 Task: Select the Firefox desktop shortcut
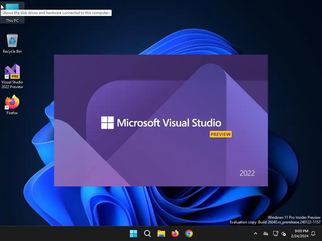[x=12, y=104]
